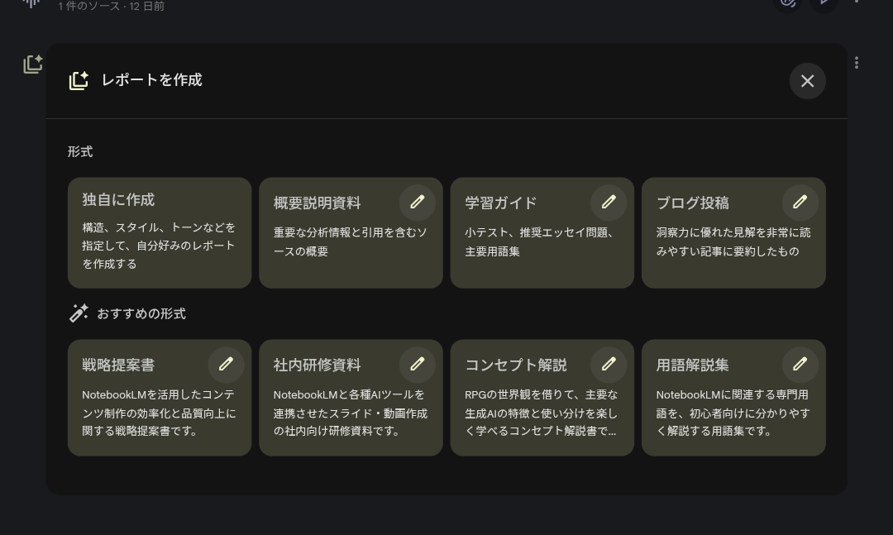
Task: Pick the コンセプト解説 suggested format description
Action: click(542, 413)
